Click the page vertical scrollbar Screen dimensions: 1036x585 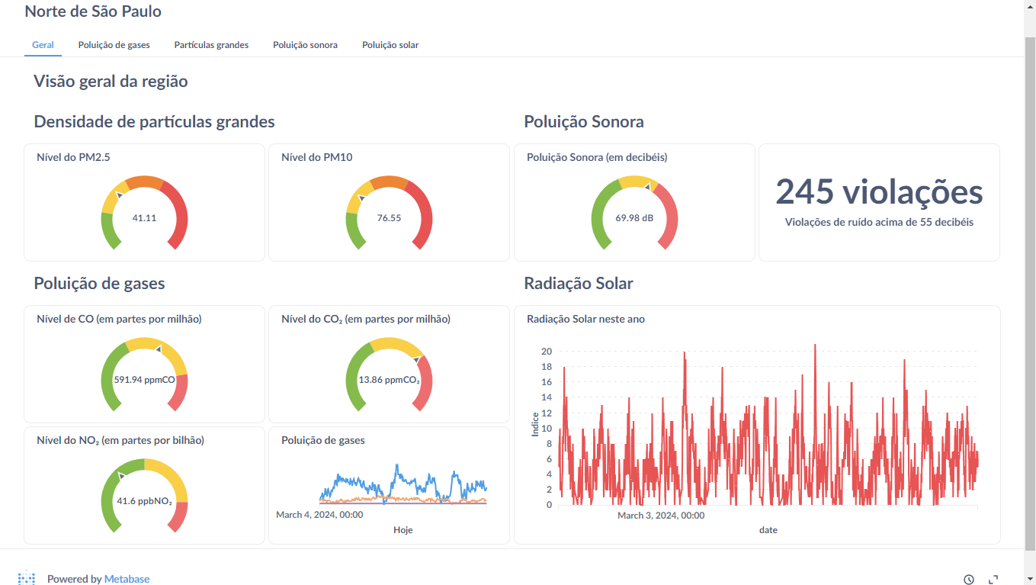point(1030,292)
